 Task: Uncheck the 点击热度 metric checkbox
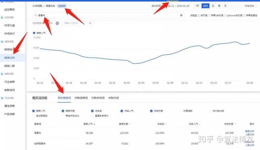click(151, 111)
